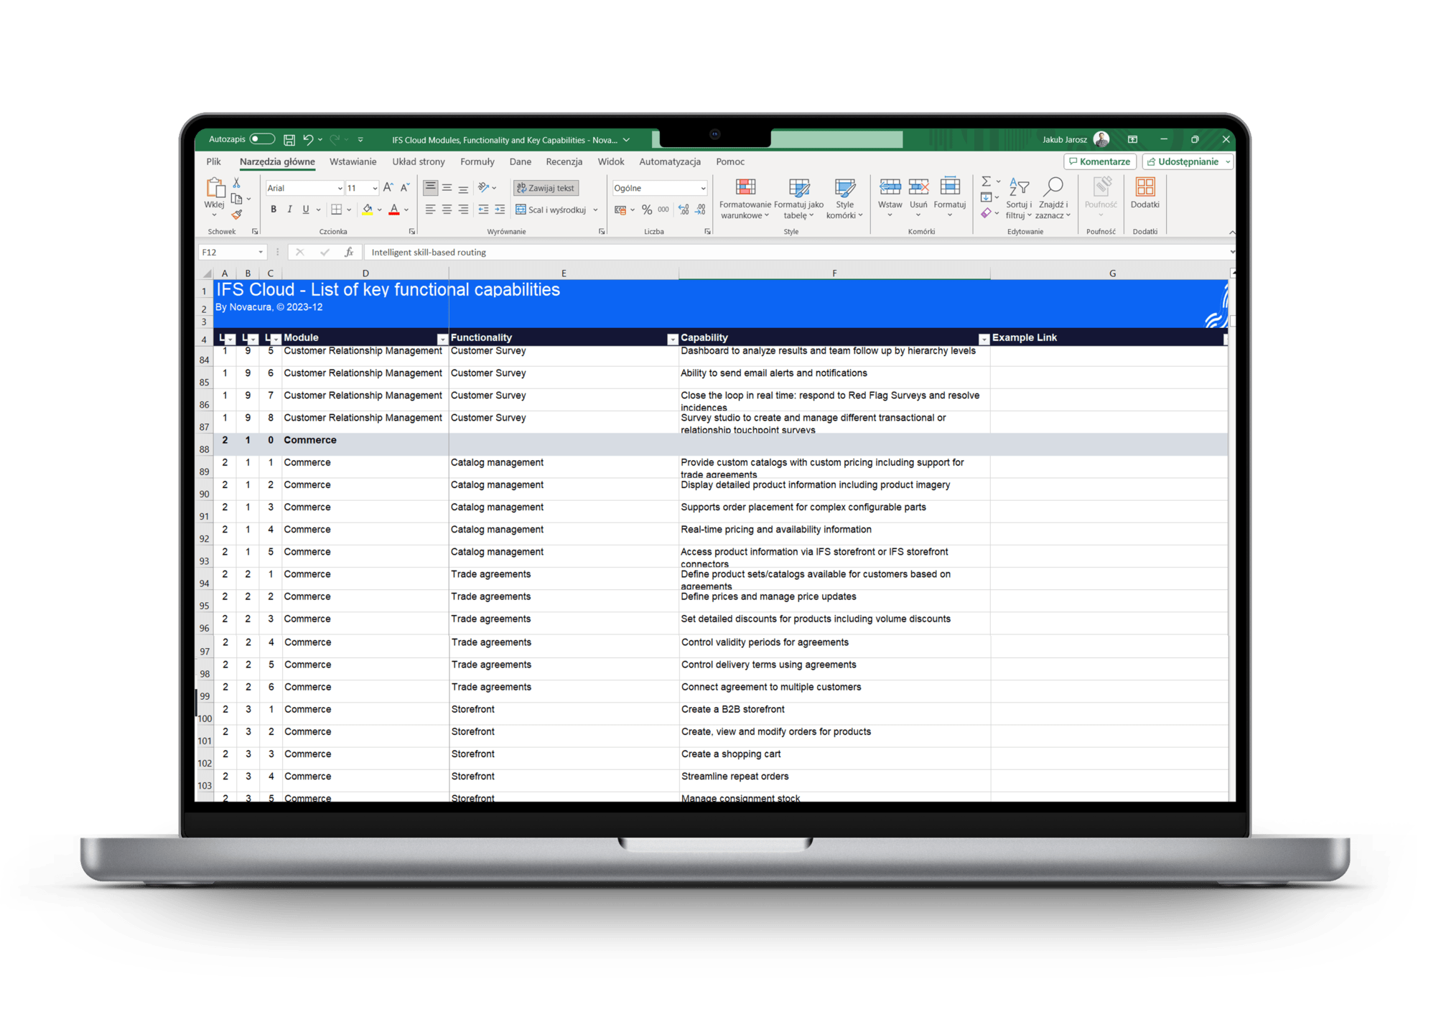Switch to the Widok tab
The height and width of the screenshot is (1027, 1436).
point(611,161)
